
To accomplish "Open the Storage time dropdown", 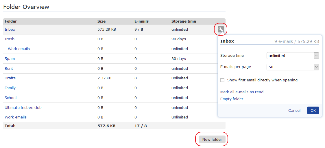I will point(293,56).
